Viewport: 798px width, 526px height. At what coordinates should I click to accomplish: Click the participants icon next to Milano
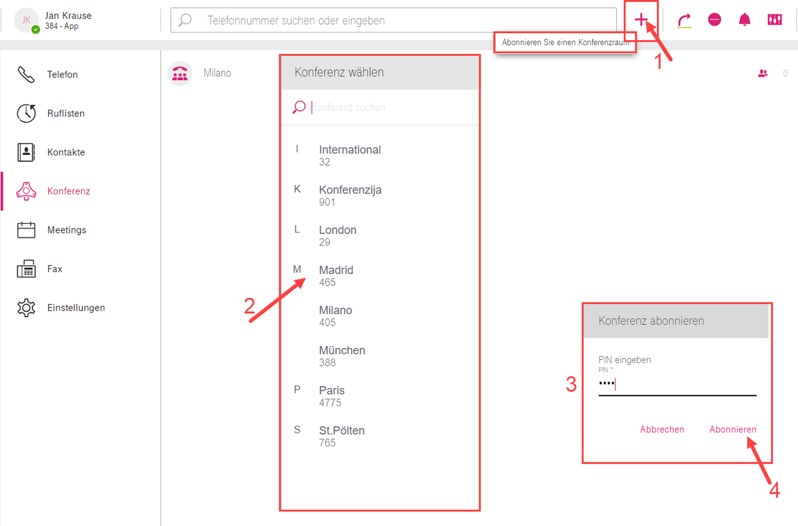tap(762, 73)
